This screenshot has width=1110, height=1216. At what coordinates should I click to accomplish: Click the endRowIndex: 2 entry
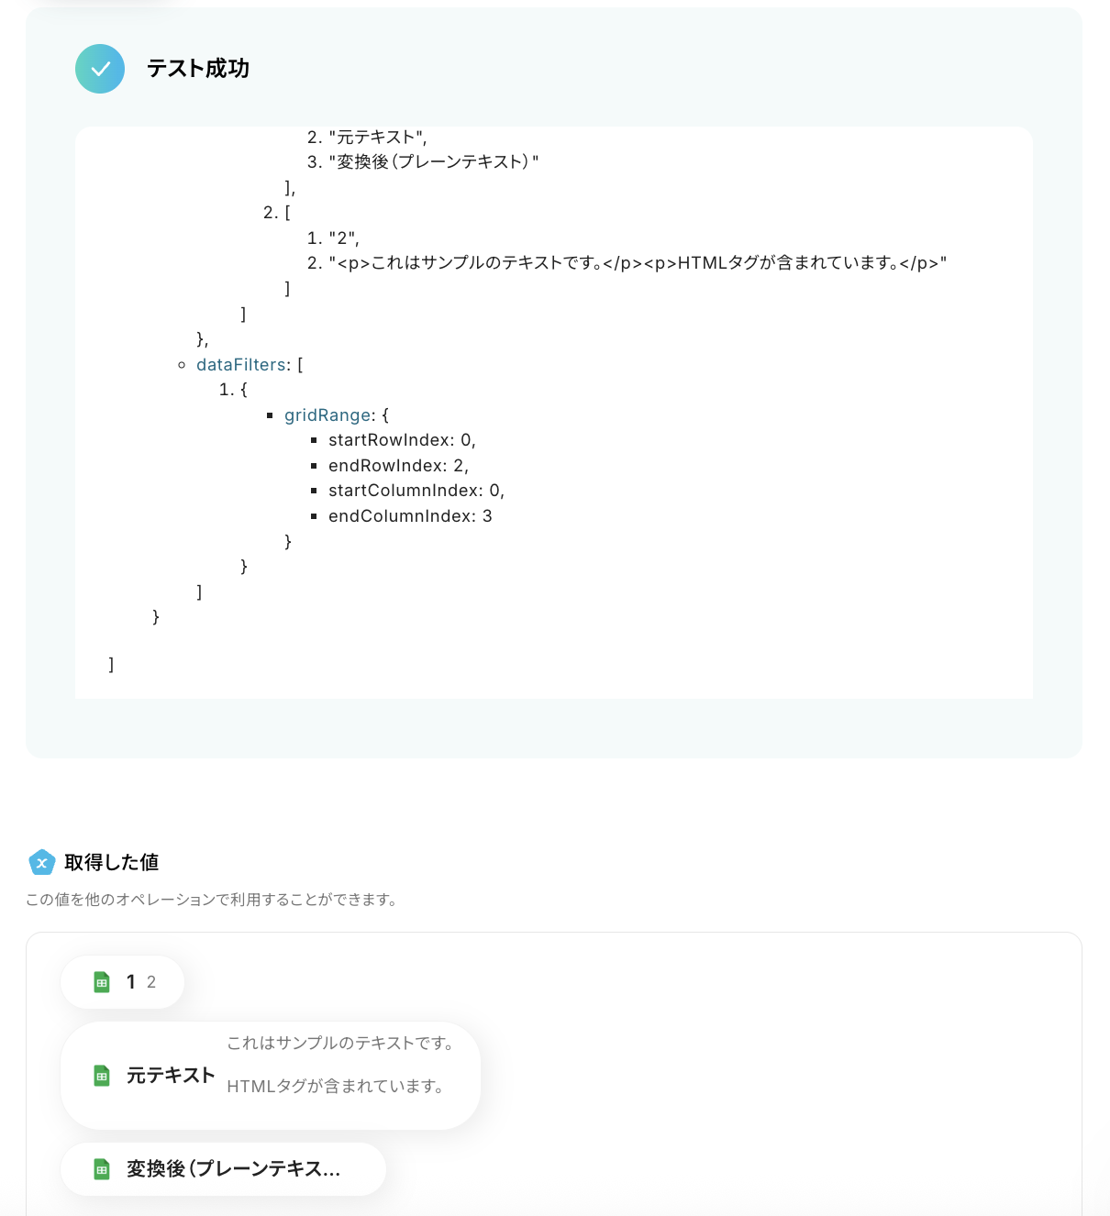point(398,466)
